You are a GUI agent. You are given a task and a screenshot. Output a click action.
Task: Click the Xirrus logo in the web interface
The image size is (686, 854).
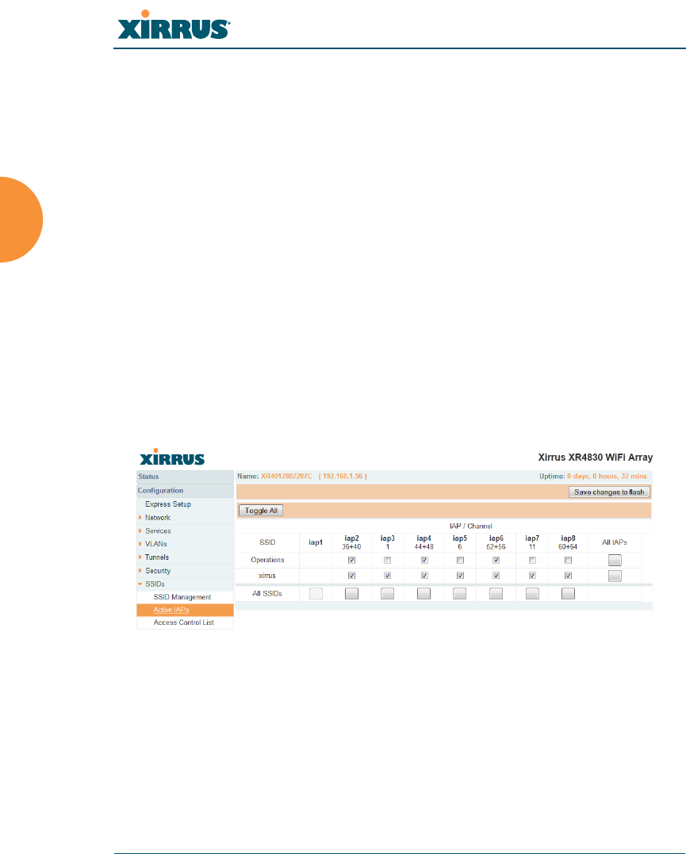click(172, 457)
